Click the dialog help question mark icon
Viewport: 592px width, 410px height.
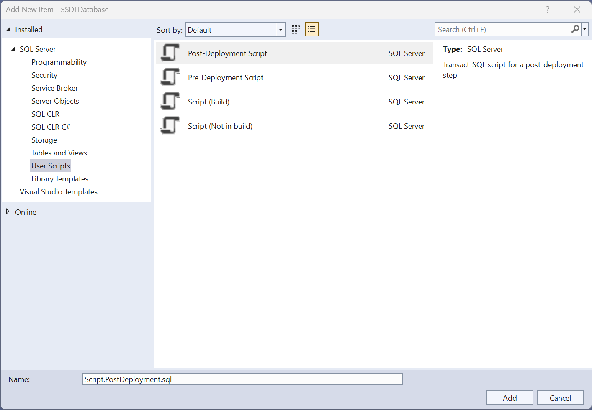[x=548, y=9]
